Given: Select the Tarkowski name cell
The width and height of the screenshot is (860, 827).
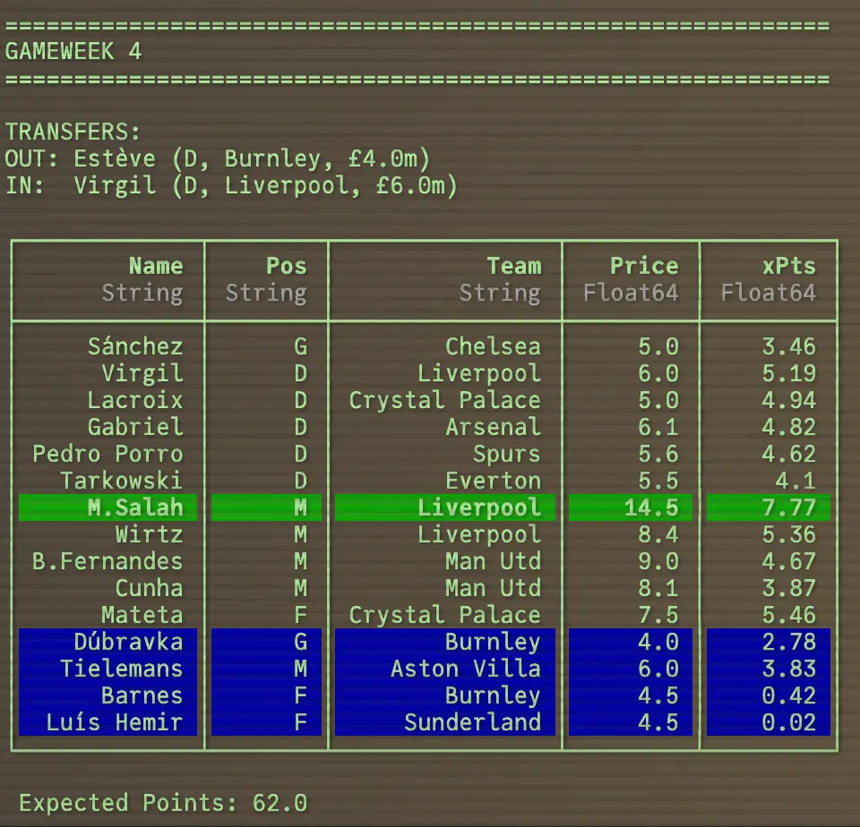Looking at the screenshot, I should coord(121,481).
